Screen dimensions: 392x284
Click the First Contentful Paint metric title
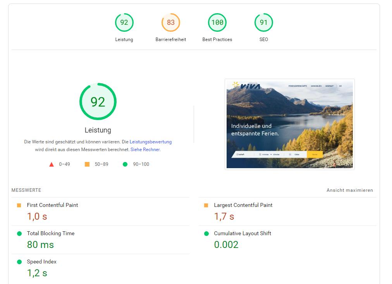[53, 205]
